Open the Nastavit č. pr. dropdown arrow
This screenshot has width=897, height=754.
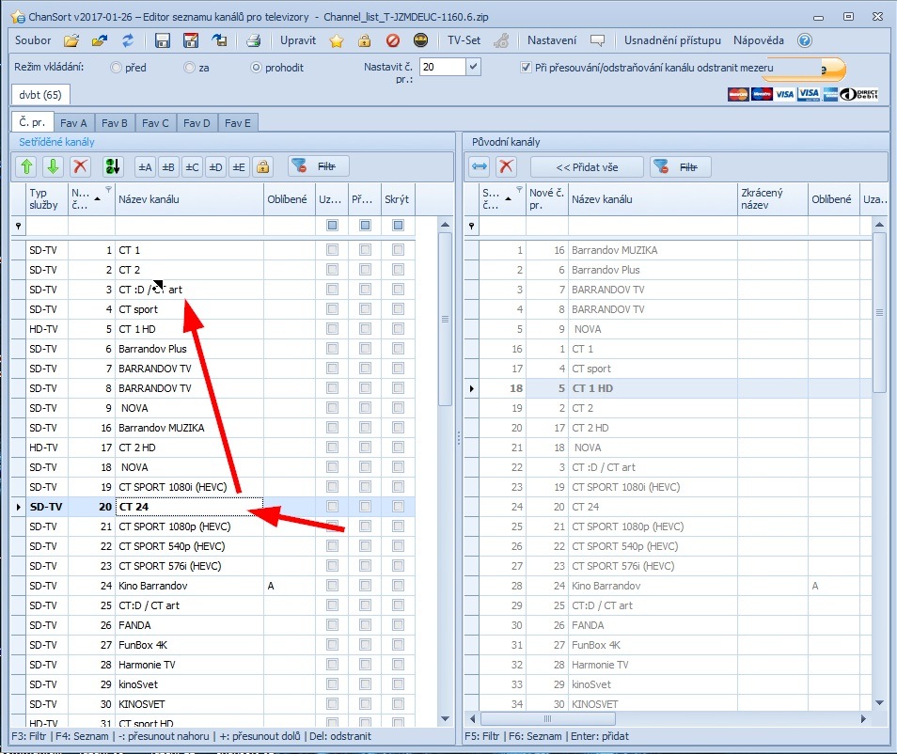click(473, 67)
